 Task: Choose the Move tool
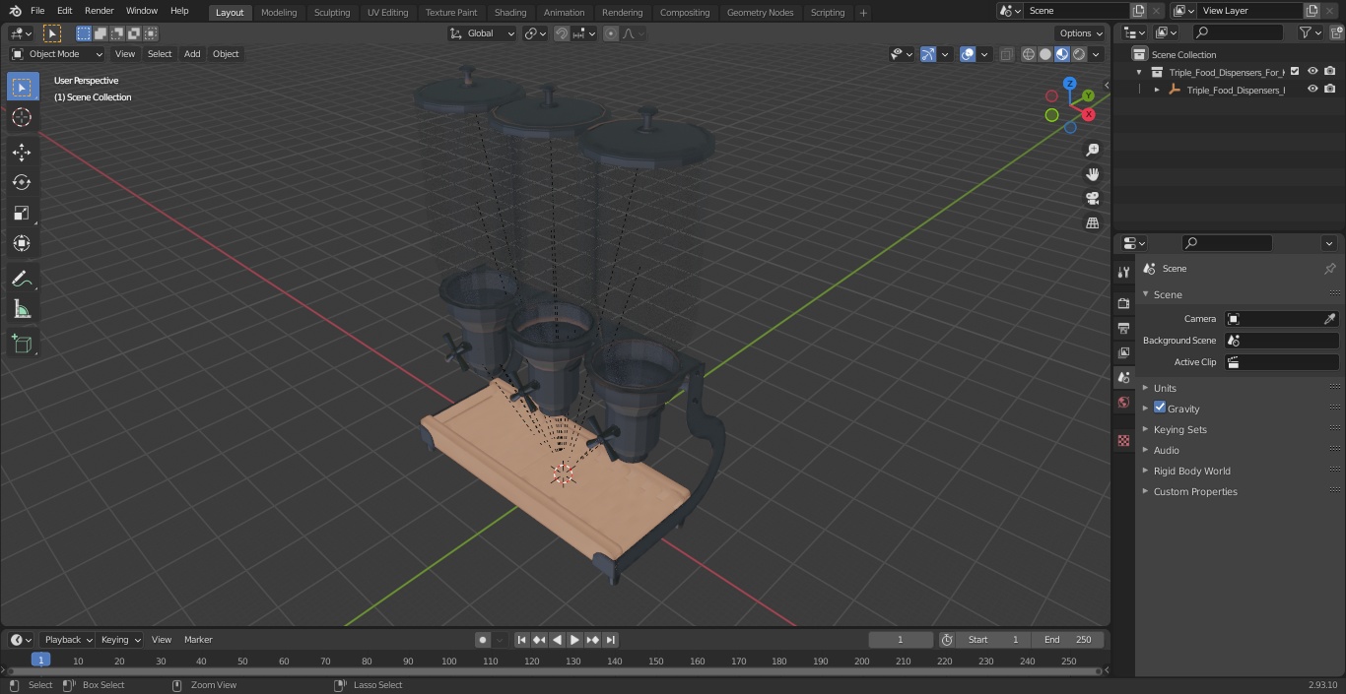23,152
